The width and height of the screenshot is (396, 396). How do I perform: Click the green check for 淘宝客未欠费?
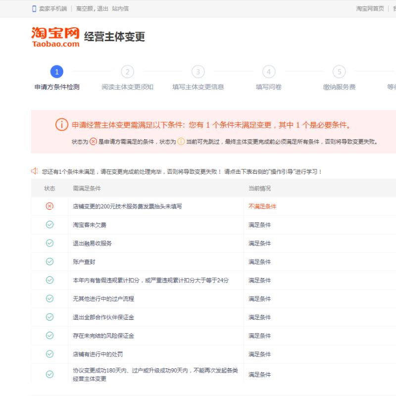tap(50, 225)
